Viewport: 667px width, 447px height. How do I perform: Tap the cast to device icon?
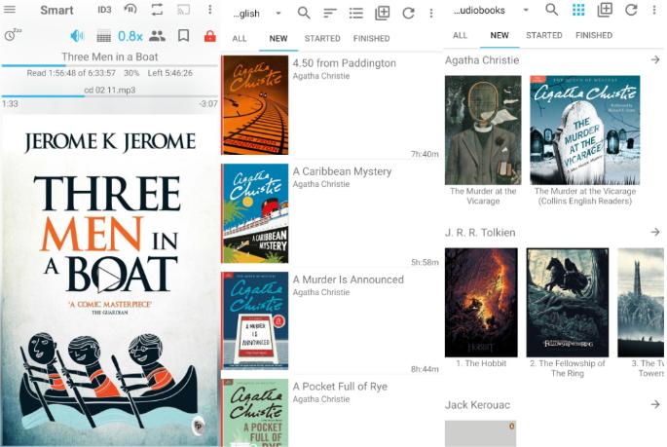pyautogui.click(x=183, y=10)
